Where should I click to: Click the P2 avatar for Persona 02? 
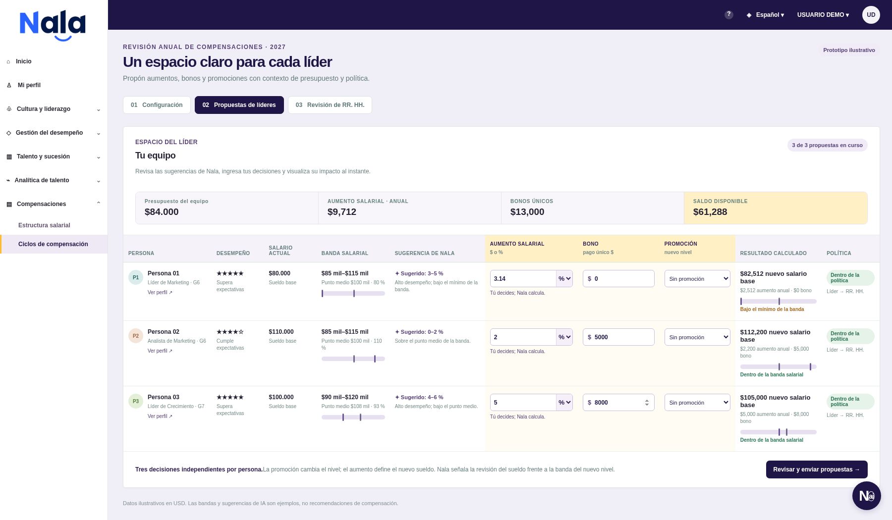[136, 336]
